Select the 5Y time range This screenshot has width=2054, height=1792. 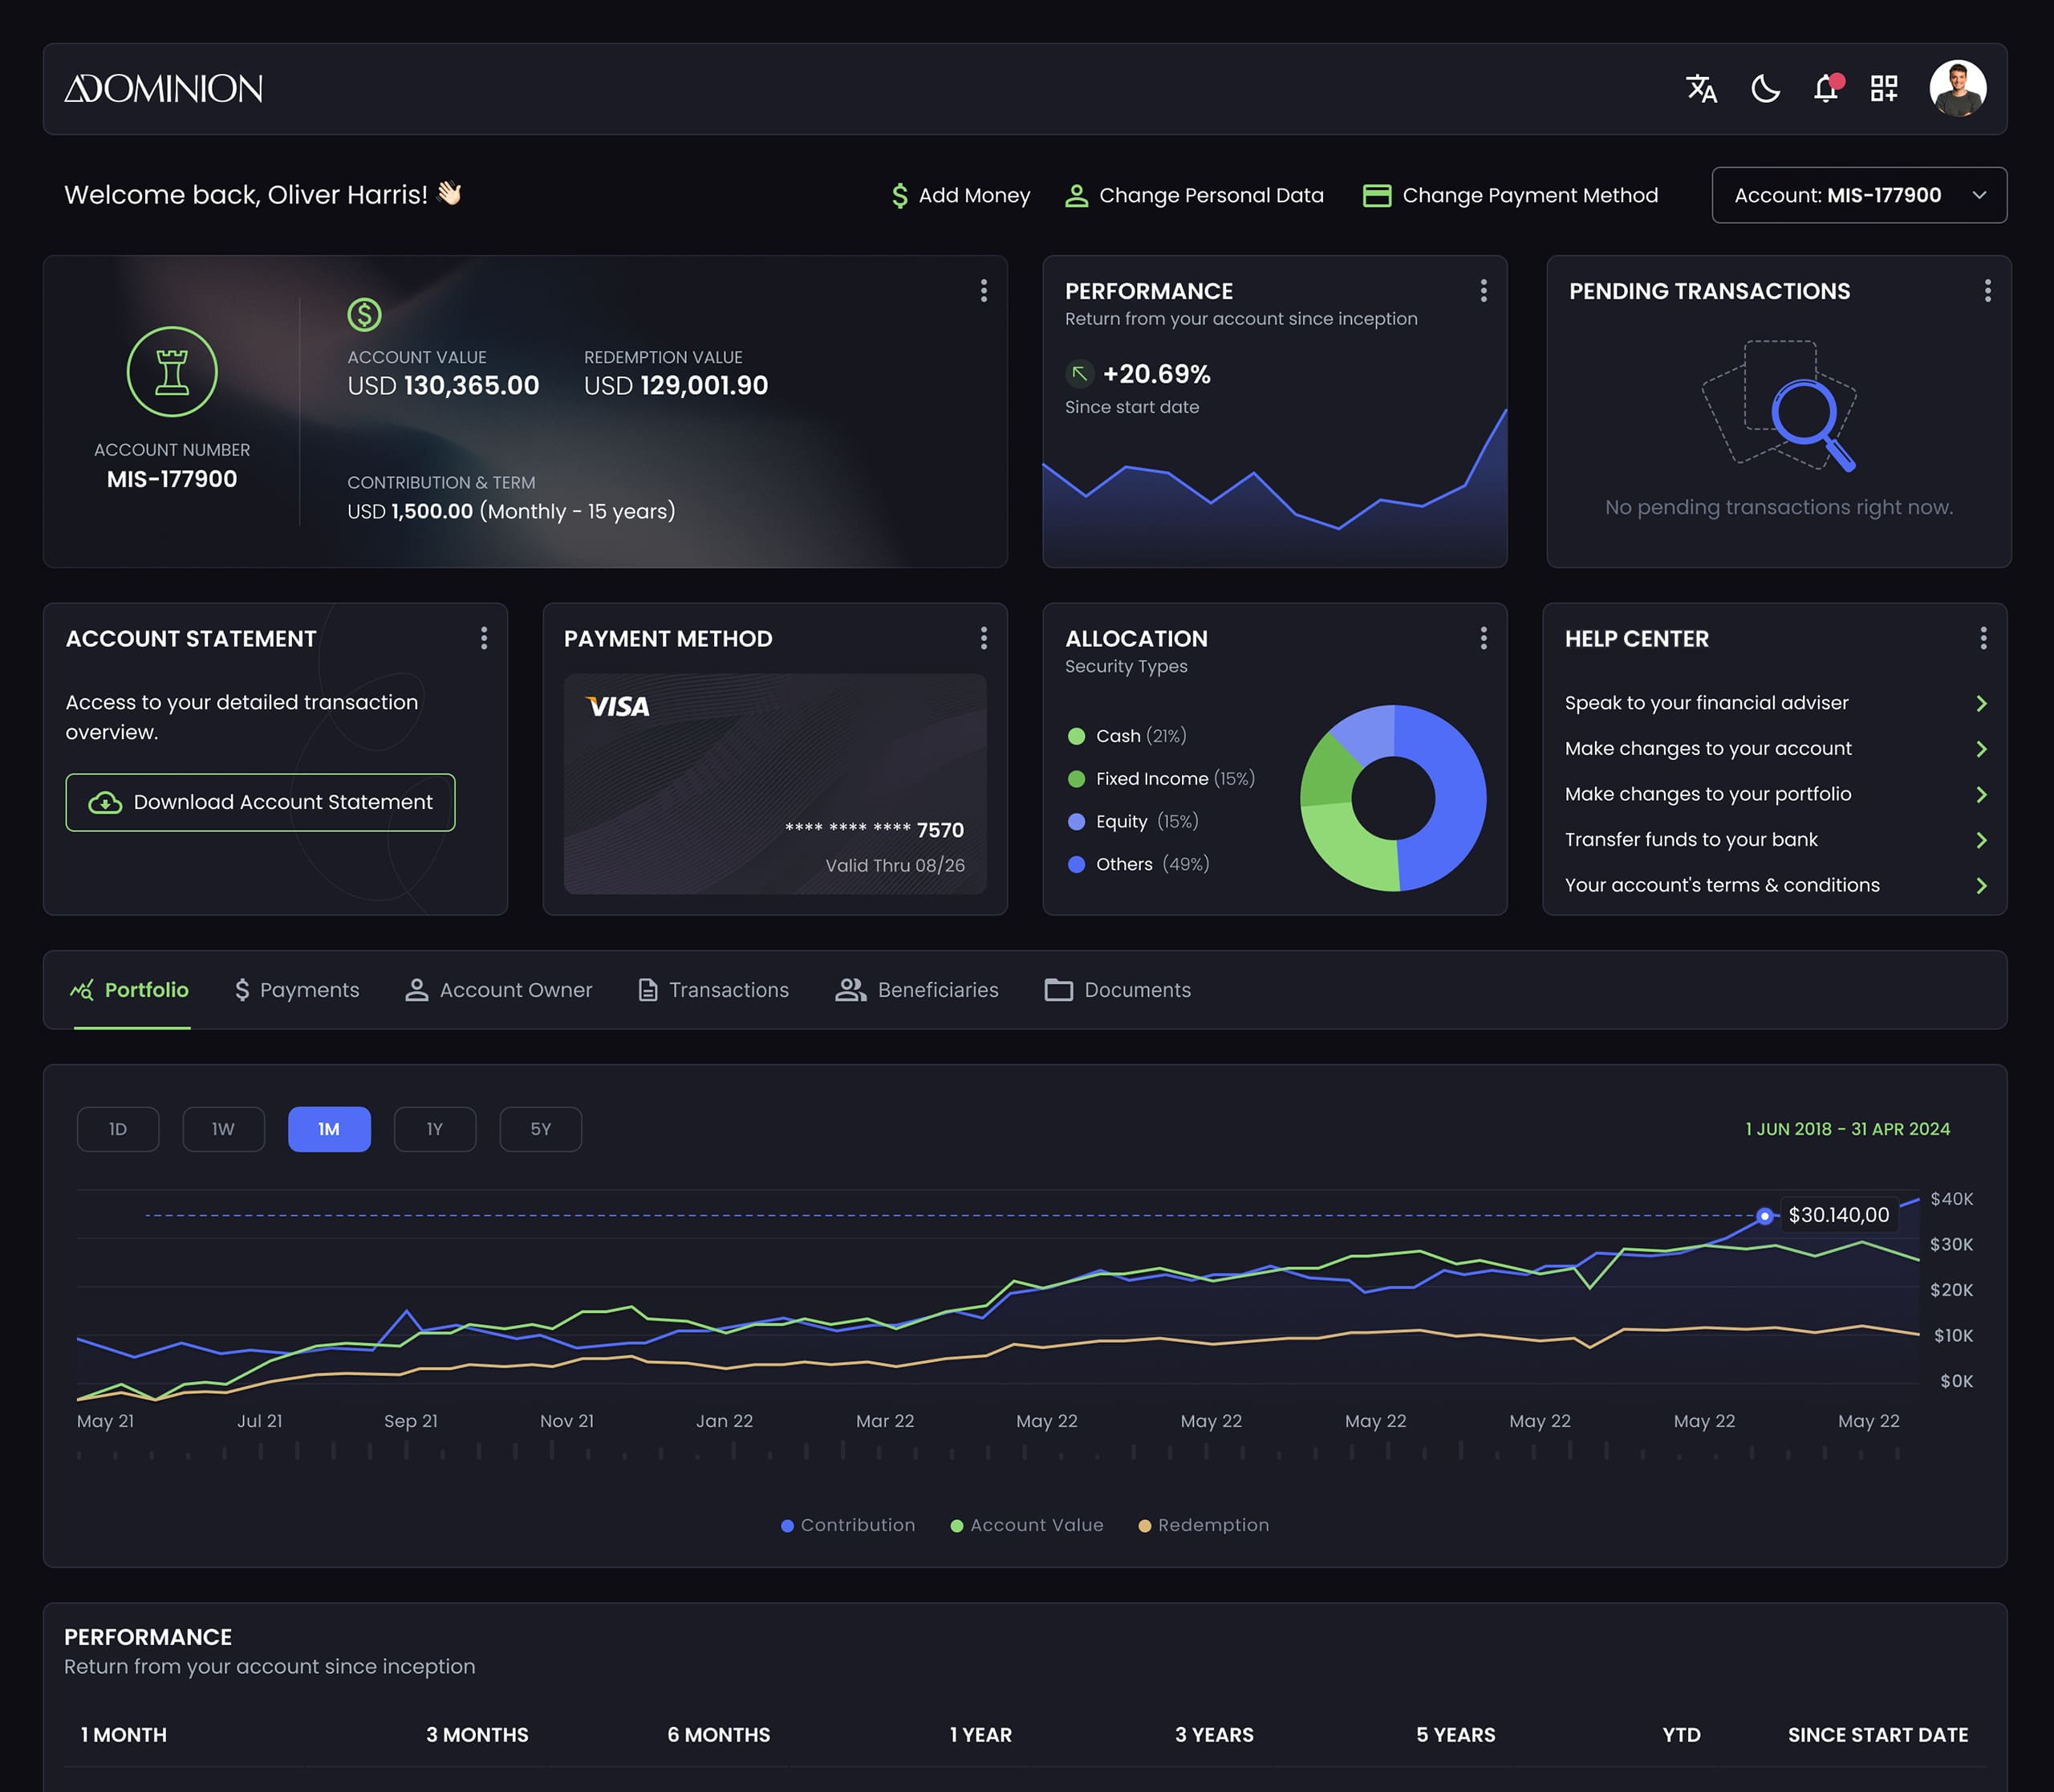[x=540, y=1129]
